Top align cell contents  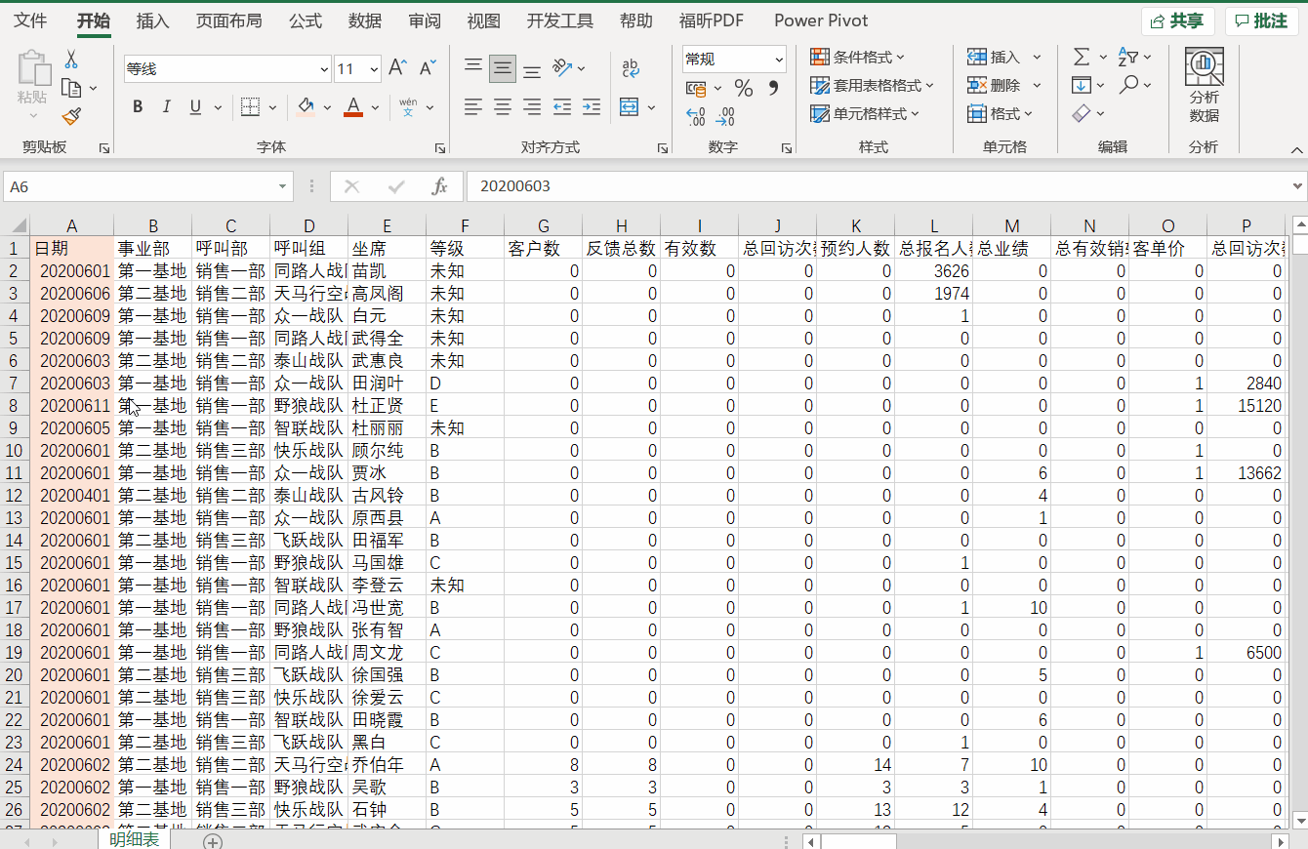[x=473, y=68]
